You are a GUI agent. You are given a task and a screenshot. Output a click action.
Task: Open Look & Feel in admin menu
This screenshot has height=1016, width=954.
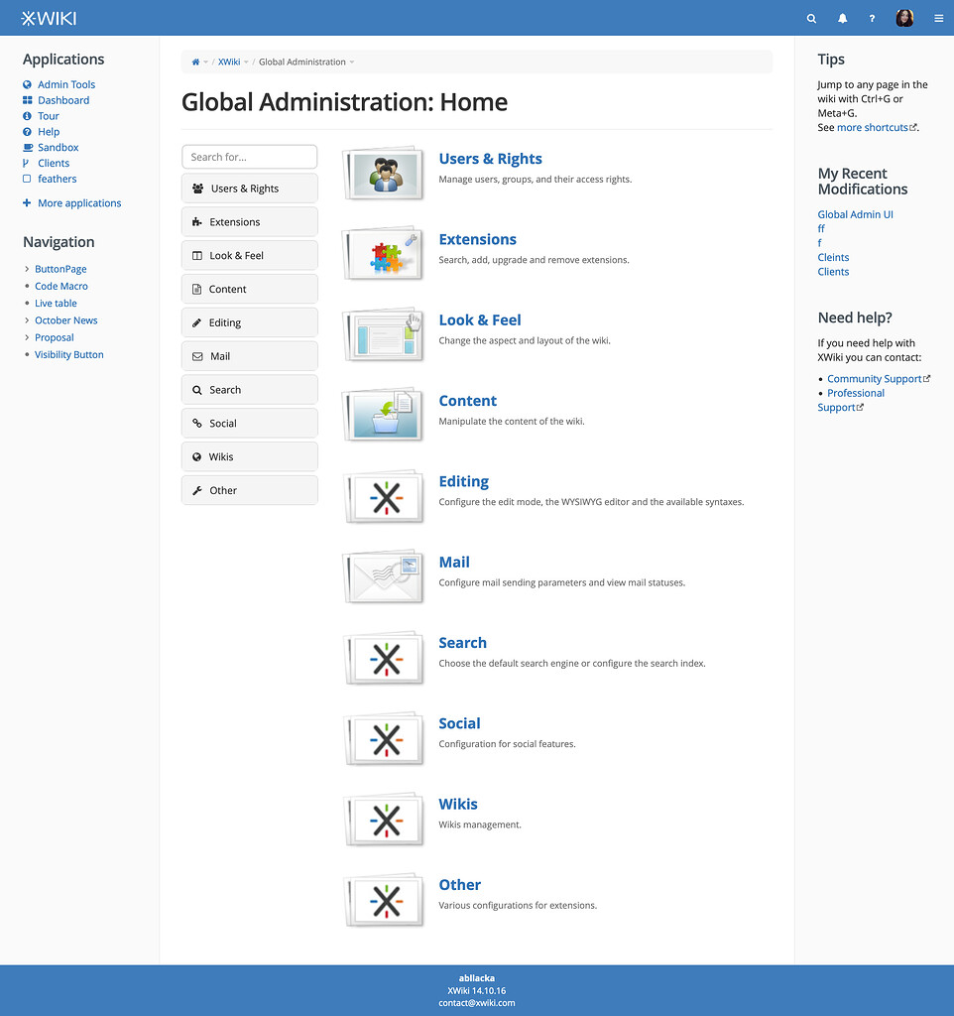[249, 255]
